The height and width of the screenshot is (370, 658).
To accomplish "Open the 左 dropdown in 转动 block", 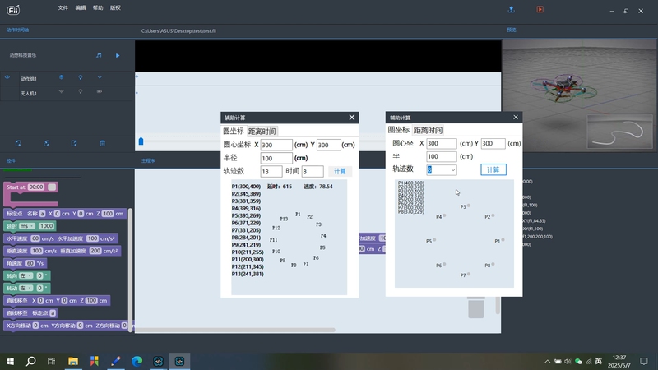I will (x=26, y=289).
